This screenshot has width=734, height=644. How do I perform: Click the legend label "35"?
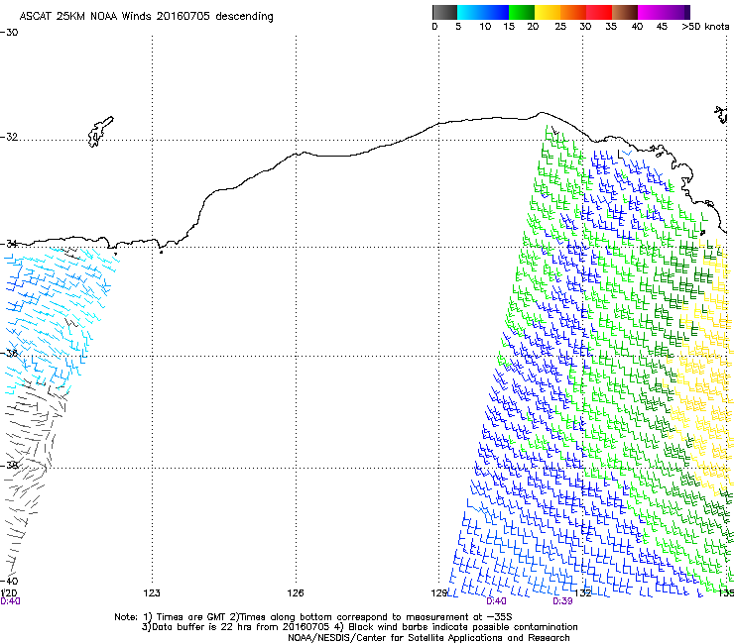tap(611, 27)
